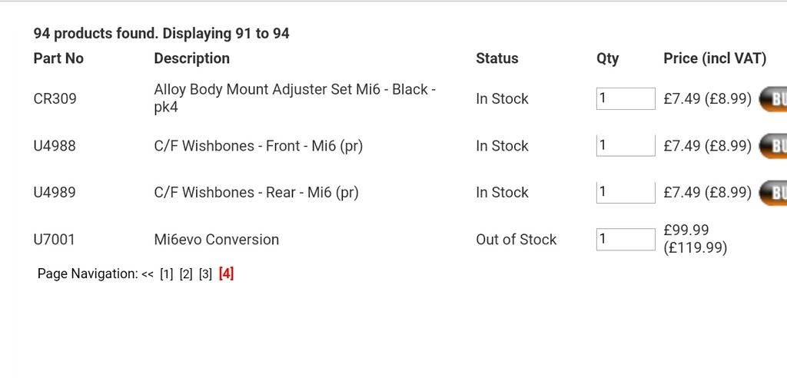Screen dimensions: 787x378
Task: Go to page 3 of results
Action: click(x=205, y=274)
